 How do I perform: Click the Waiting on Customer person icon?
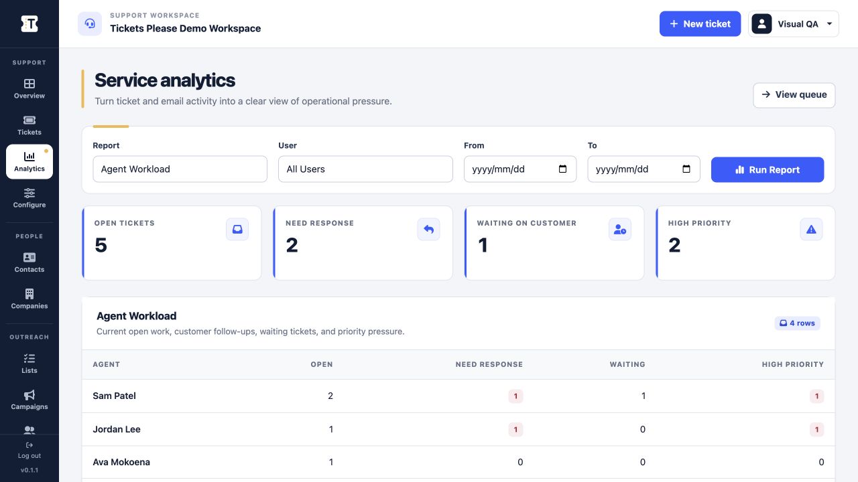coord(620,229)
